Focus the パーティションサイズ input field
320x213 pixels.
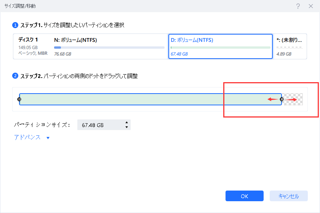coord(100,125)
